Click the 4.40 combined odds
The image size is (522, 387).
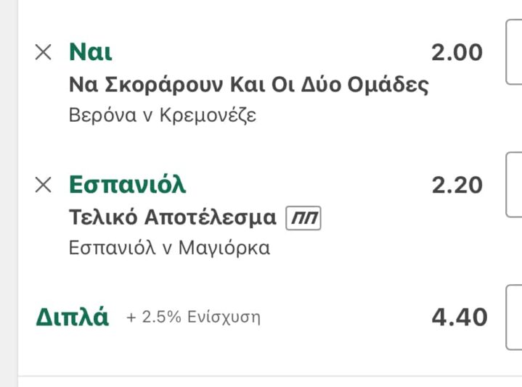pos(459,317)
